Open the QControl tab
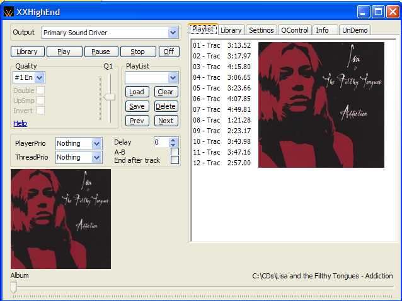Screen dimensions: 402x301 point(295,30)
